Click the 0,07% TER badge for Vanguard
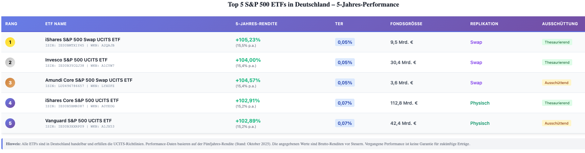 [x=345, y=123]
